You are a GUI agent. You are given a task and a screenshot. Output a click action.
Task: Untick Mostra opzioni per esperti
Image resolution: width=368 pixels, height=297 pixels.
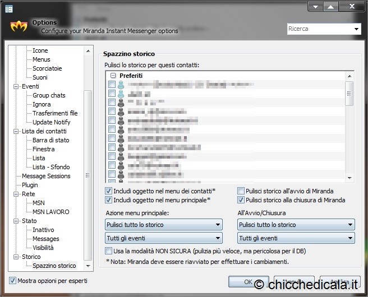click(12, 280)
